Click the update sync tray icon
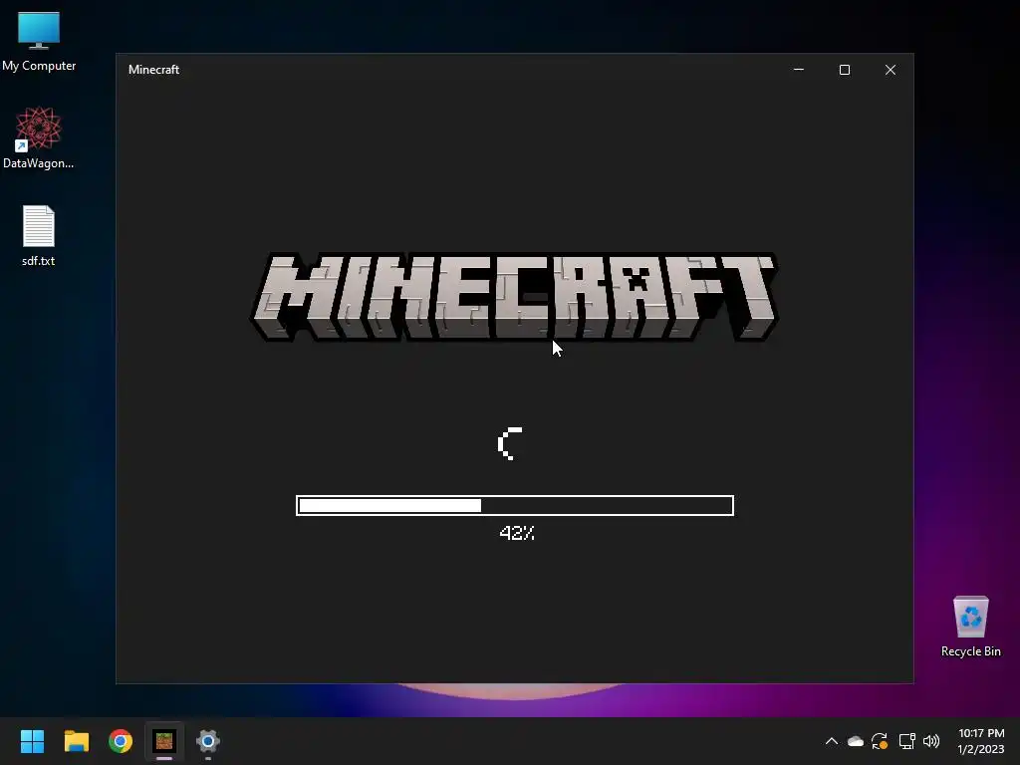Viewport: 1020px width, 765px height. [x=880, y=741]
